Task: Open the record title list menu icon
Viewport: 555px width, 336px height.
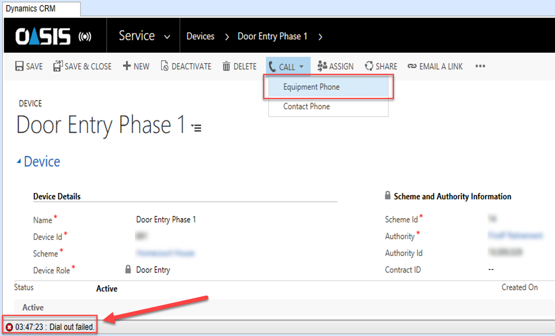Action: (x=196, y=128)
